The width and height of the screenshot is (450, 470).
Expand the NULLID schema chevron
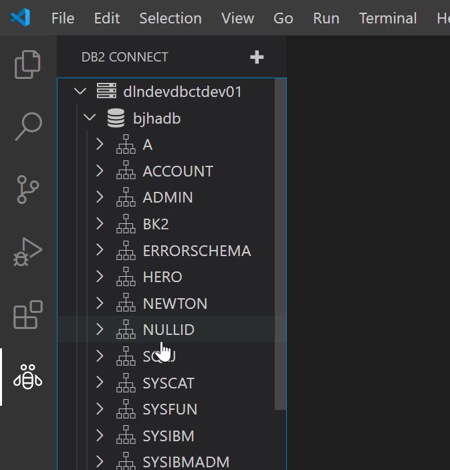tap(100, 329)
